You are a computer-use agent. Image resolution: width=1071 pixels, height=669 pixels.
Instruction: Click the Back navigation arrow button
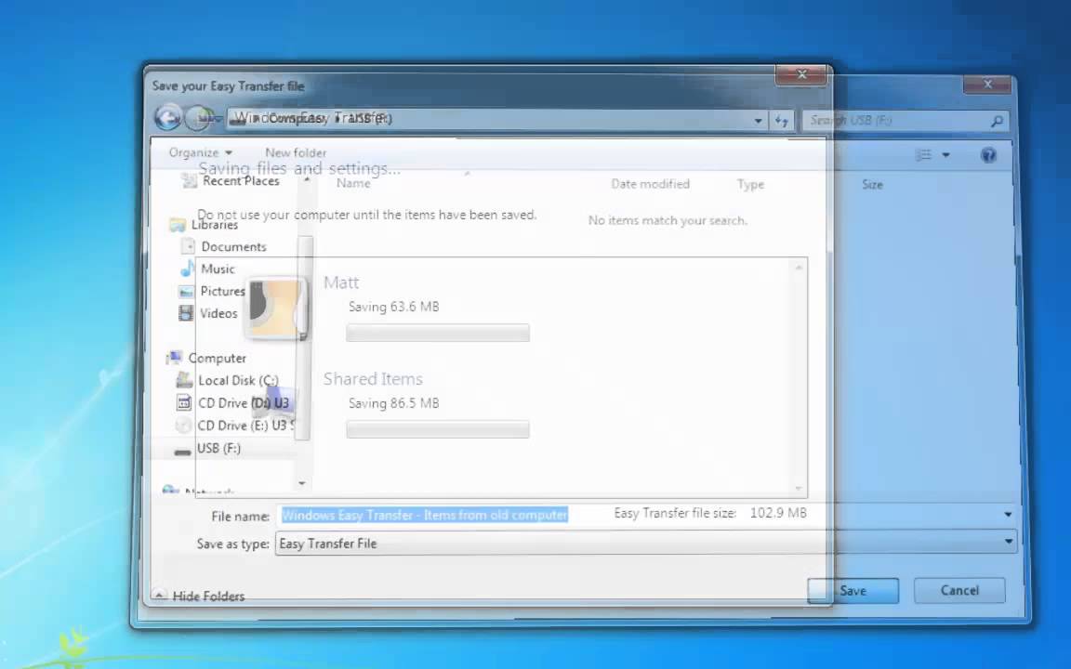click(x=167, y=118)
